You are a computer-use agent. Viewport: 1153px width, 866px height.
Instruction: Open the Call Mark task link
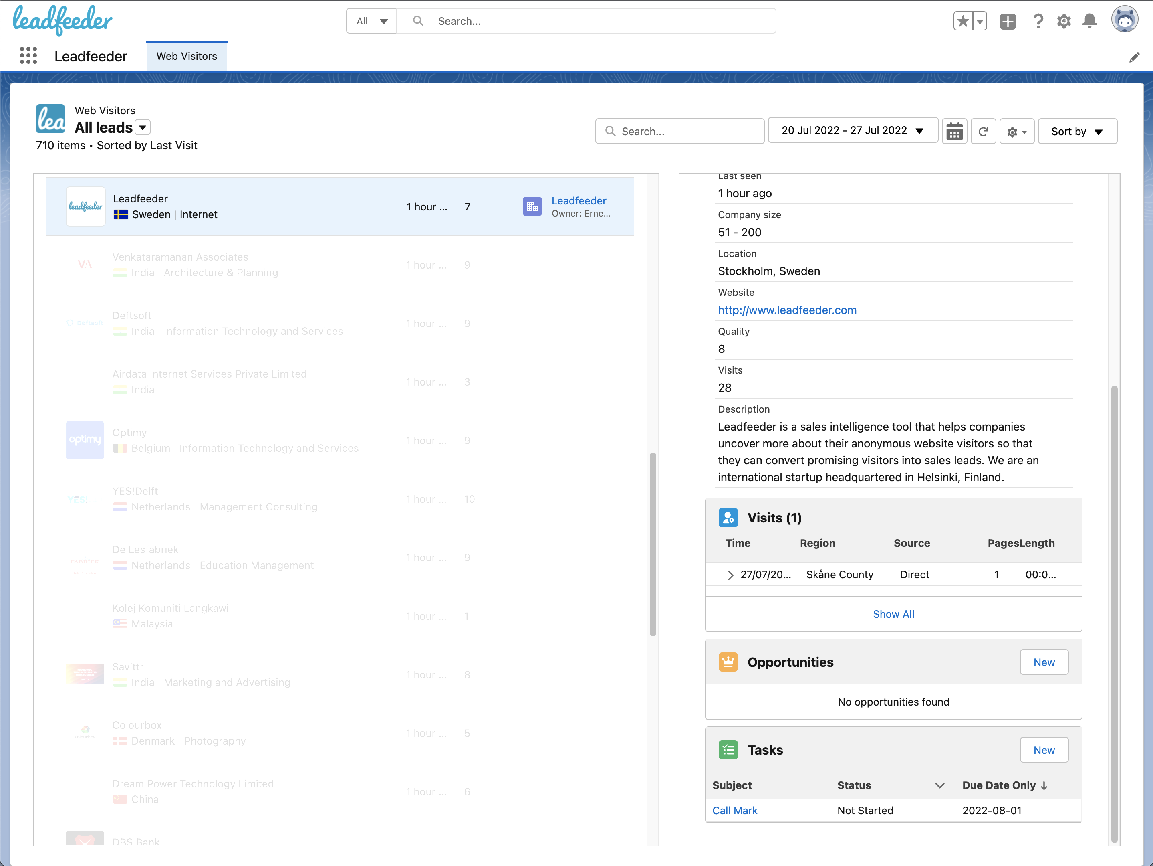click(x=734, y=811)
